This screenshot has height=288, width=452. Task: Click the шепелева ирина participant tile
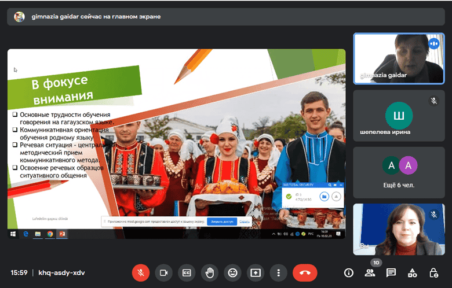399,116
